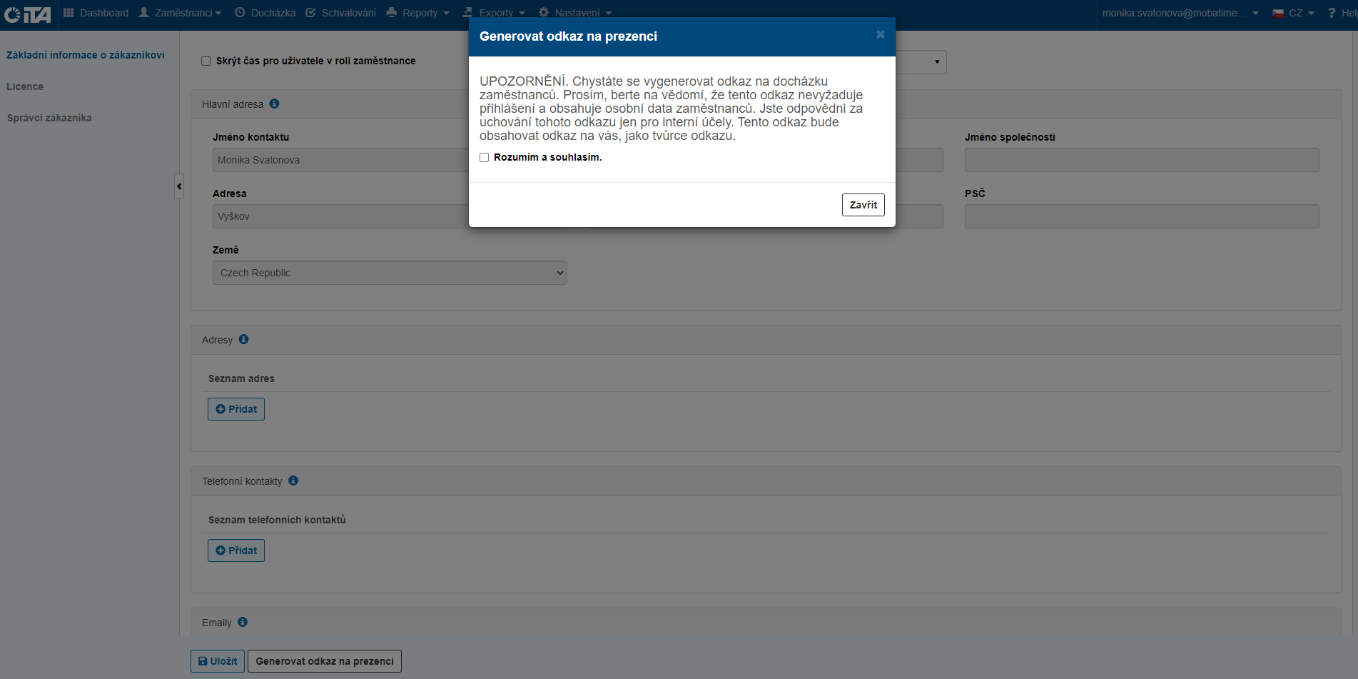Enable 'Skrýt čas pro uživatele' checkbox
This screenshot has height=679, width=1358.
coord(206,61)
